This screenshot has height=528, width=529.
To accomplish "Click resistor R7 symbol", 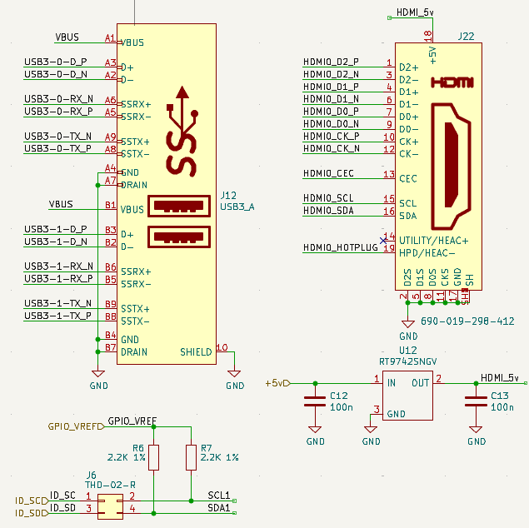I will pyautogui.click(x=192, y=457).
